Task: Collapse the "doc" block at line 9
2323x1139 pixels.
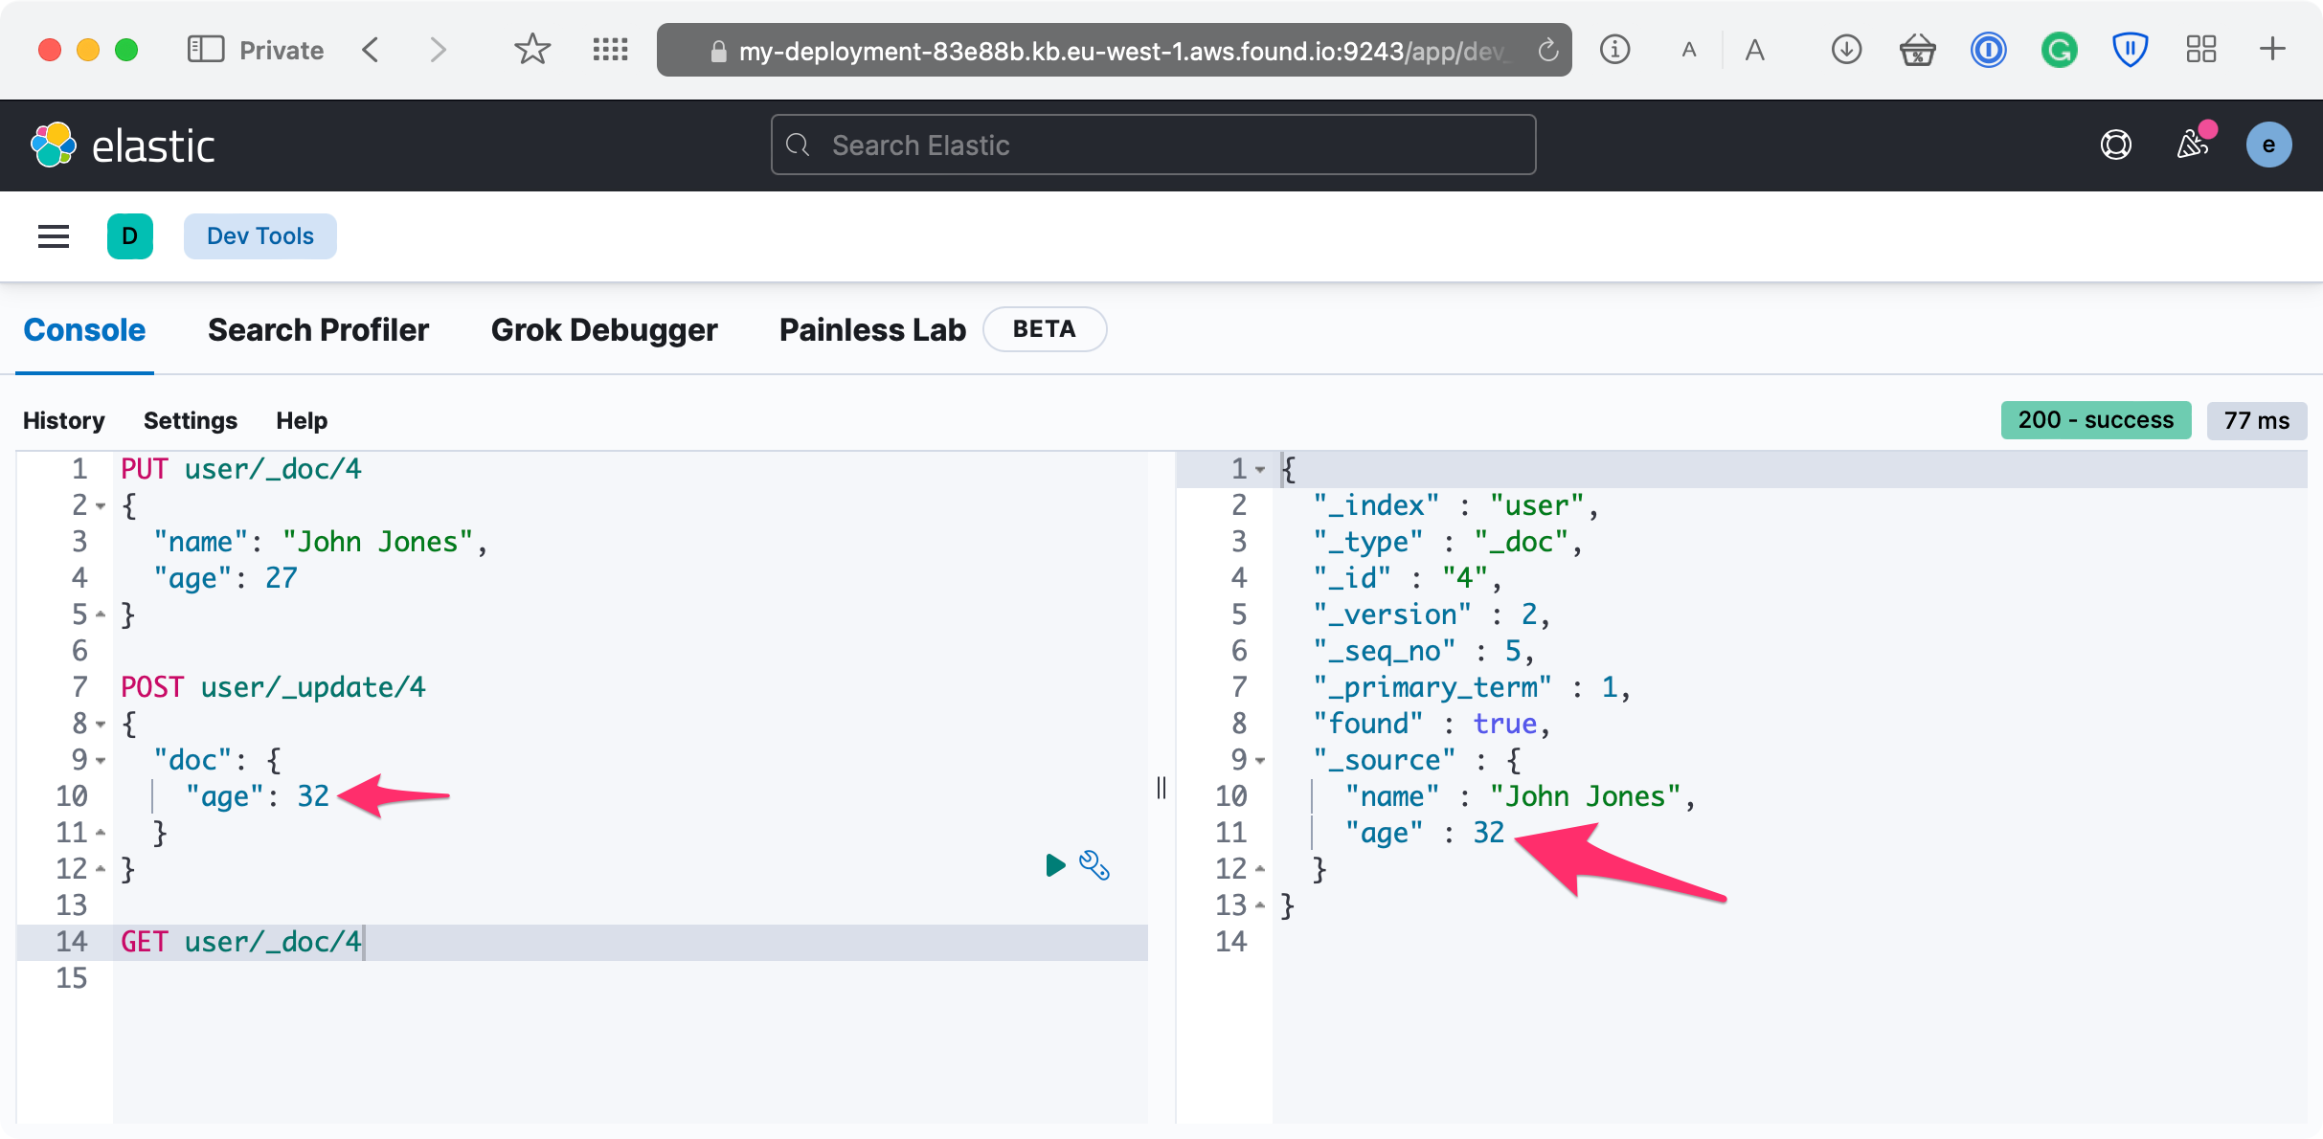Action: click(x=101, y=761)
